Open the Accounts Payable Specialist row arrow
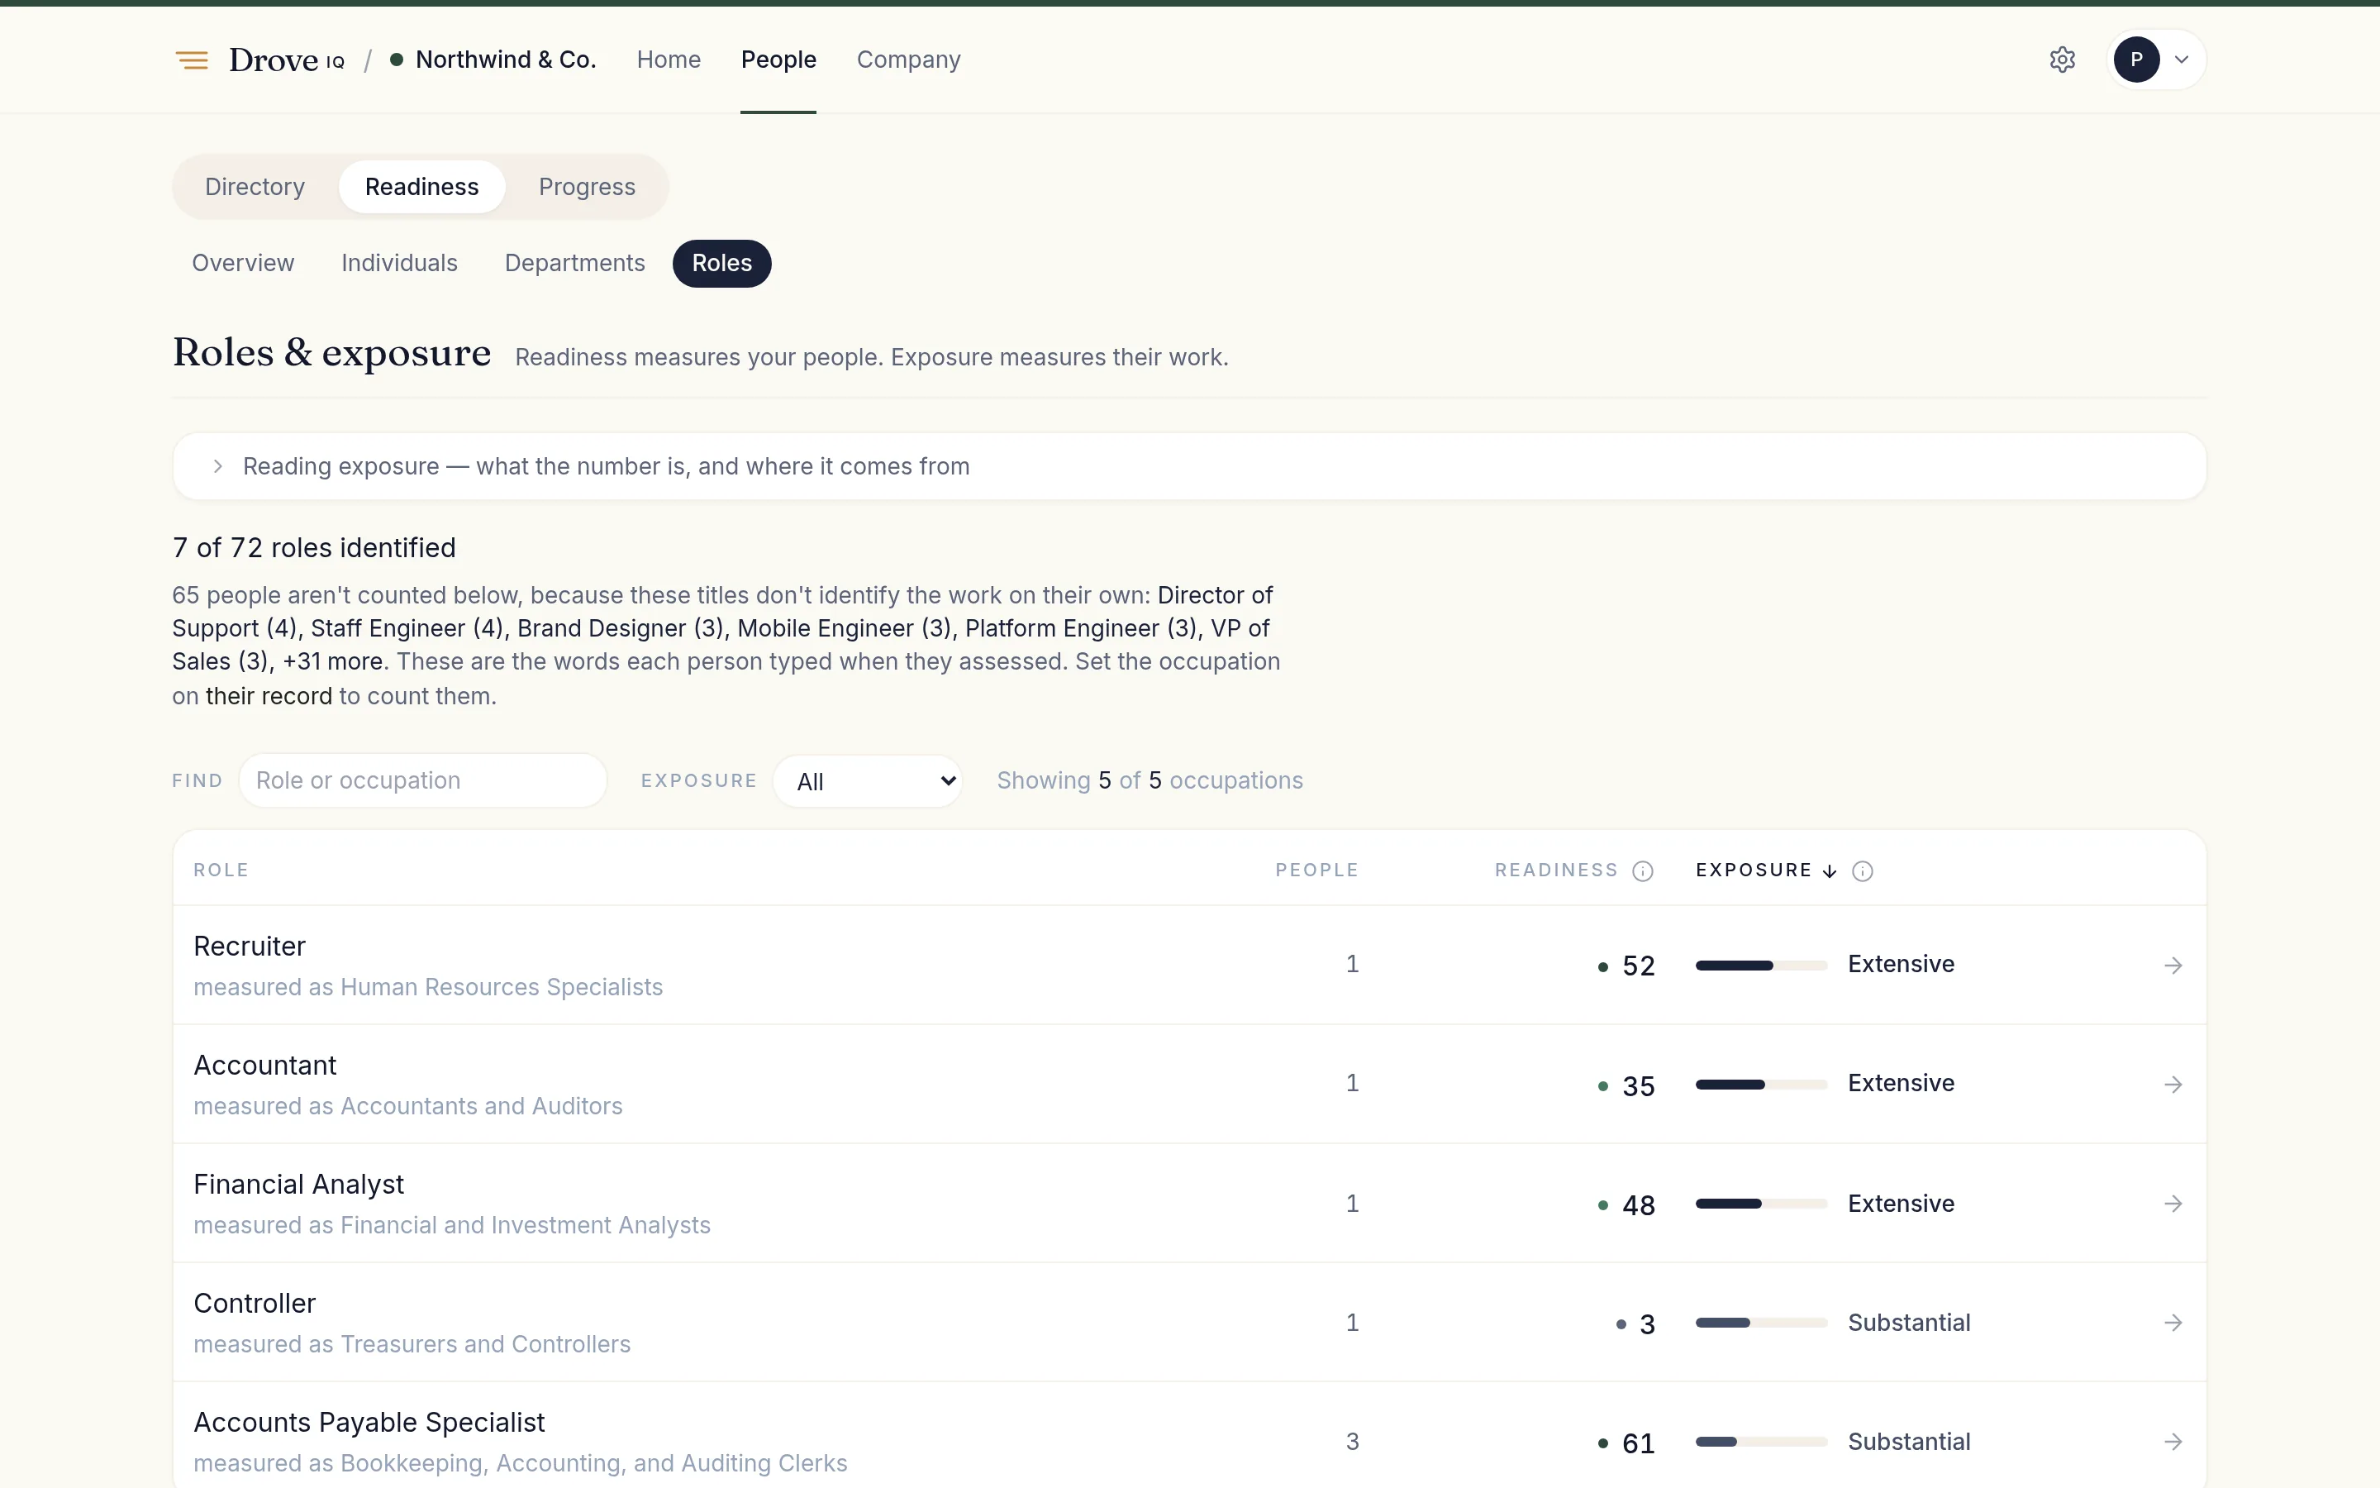The height and width of the screenshot is (1488, 2380). (2173, 1442)
